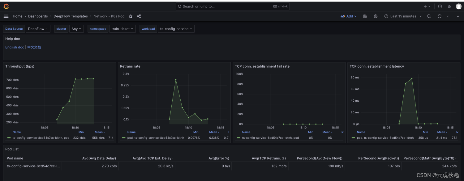Sort by Avg(TCP Retrans. %) column
This screenshot has height=181, width=464.
click(269, 158)
